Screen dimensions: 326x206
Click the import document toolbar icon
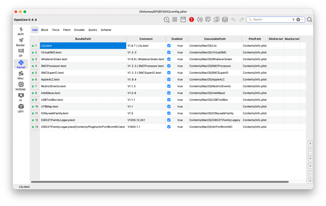point(216,20)
